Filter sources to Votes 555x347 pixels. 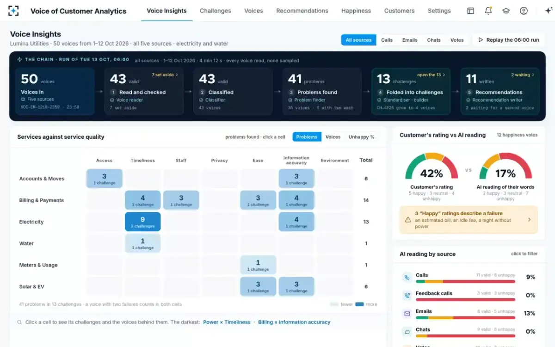(457, 40)
